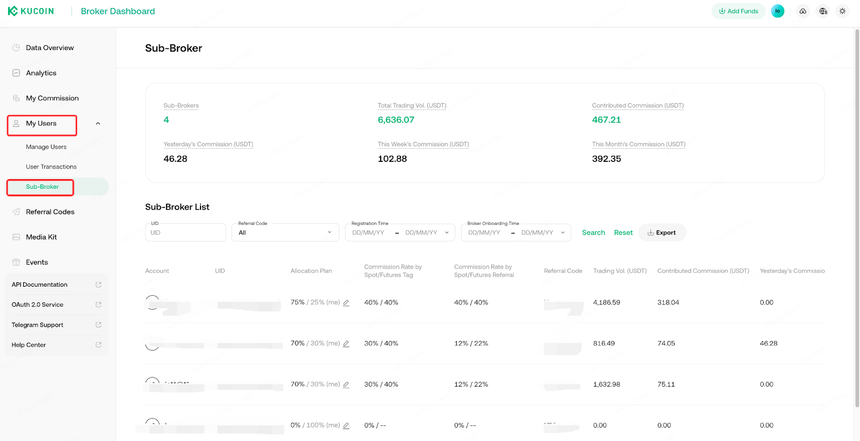Open the Referral Code dropdown
Image resolution: width=860 pixels, height=441 pixels.
click(x=285, y=233)
